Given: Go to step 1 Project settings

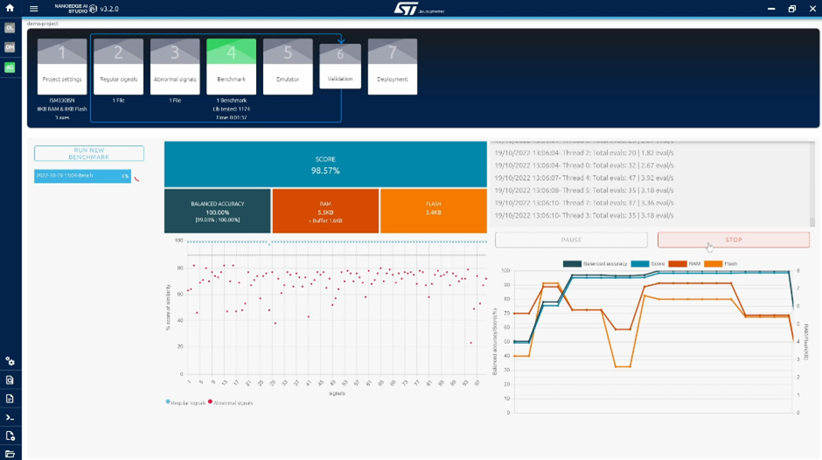Looking at the screenshot, I should pos(62,66).
